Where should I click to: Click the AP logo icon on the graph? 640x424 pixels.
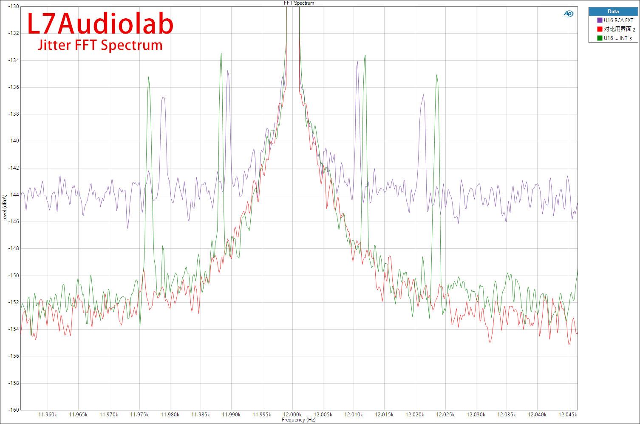pyautogui.click(x=568, y=14)
